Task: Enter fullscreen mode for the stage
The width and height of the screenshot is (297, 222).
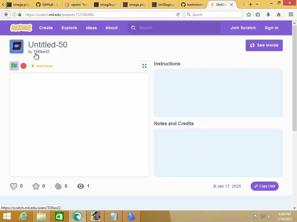Action: [144, 66]
